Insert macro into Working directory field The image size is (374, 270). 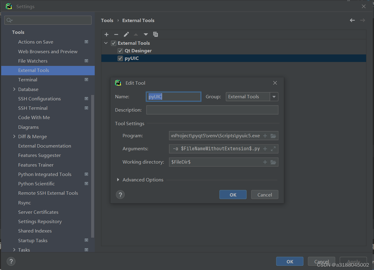coord(265,162)
